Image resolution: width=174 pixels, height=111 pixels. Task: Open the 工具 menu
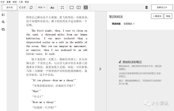[x=21, y=2]
